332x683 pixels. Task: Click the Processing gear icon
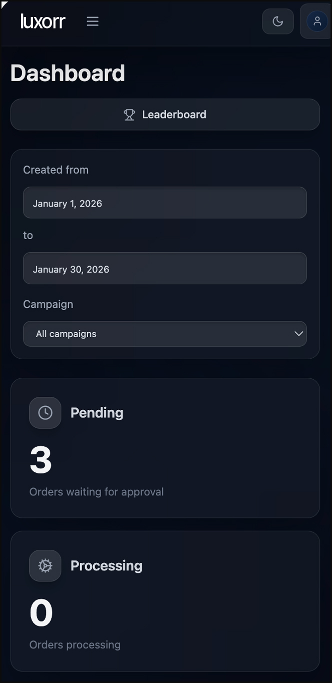[x=45, y=565]
